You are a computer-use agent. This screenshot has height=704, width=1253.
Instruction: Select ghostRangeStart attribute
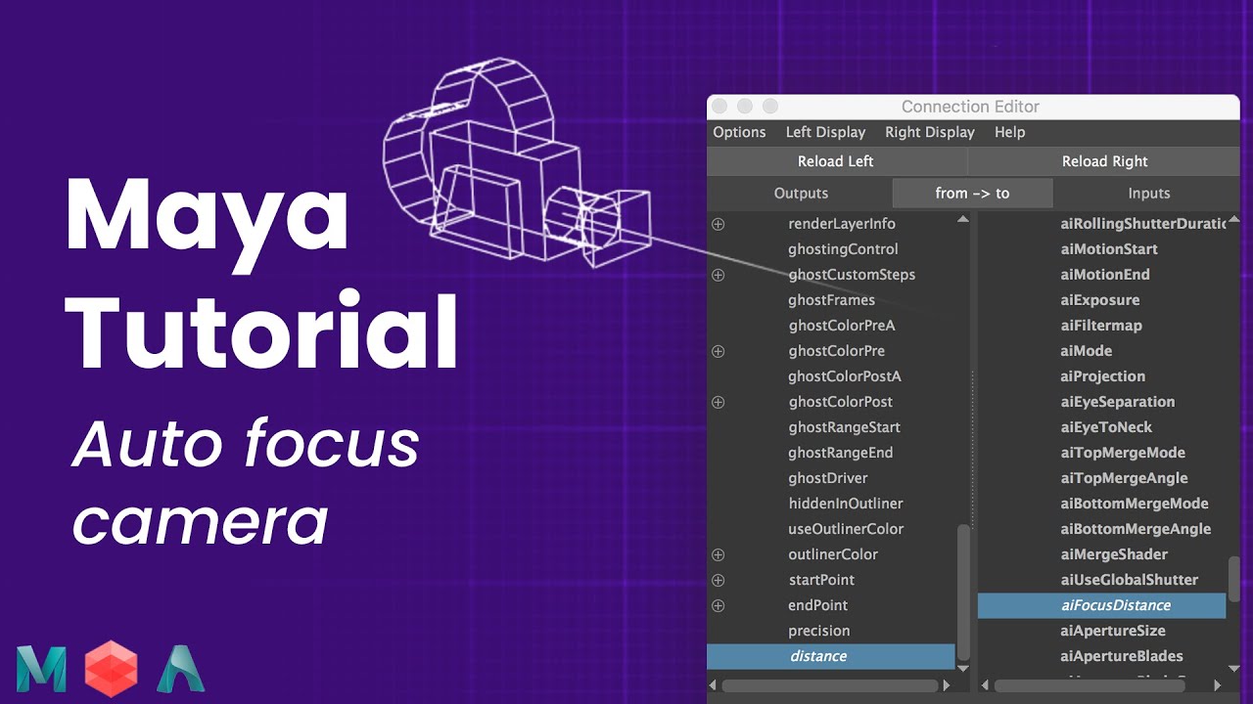tap(844, 427)
